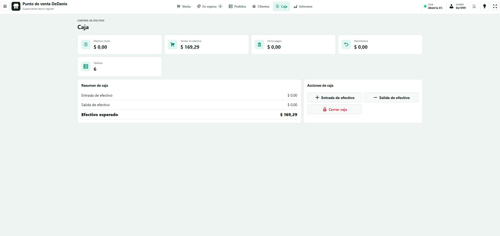Click the Salida de efectivo button
This screenshot has width=500, height=236.
(x=391, y=97)
